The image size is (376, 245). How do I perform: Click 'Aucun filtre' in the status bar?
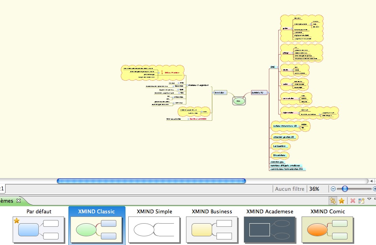pyautogui.click(x=290, y=189)
